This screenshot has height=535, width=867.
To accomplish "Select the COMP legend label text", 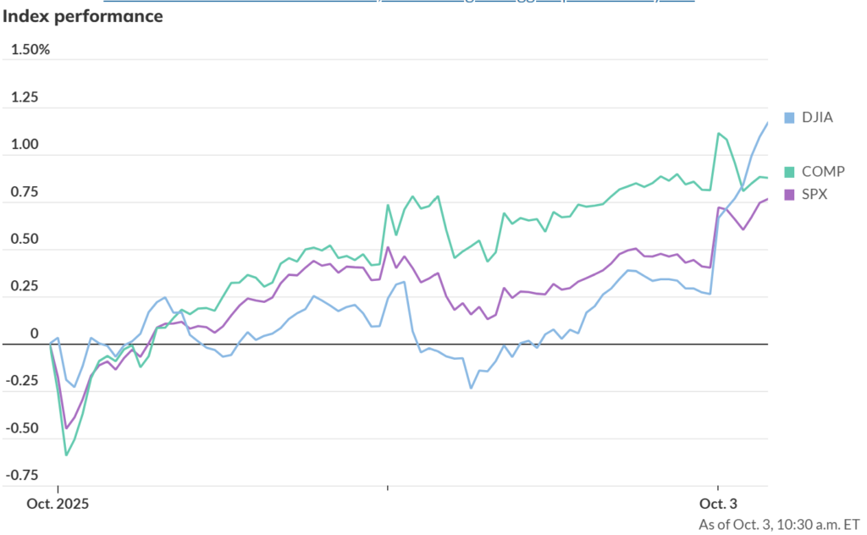I will point(822,171).
